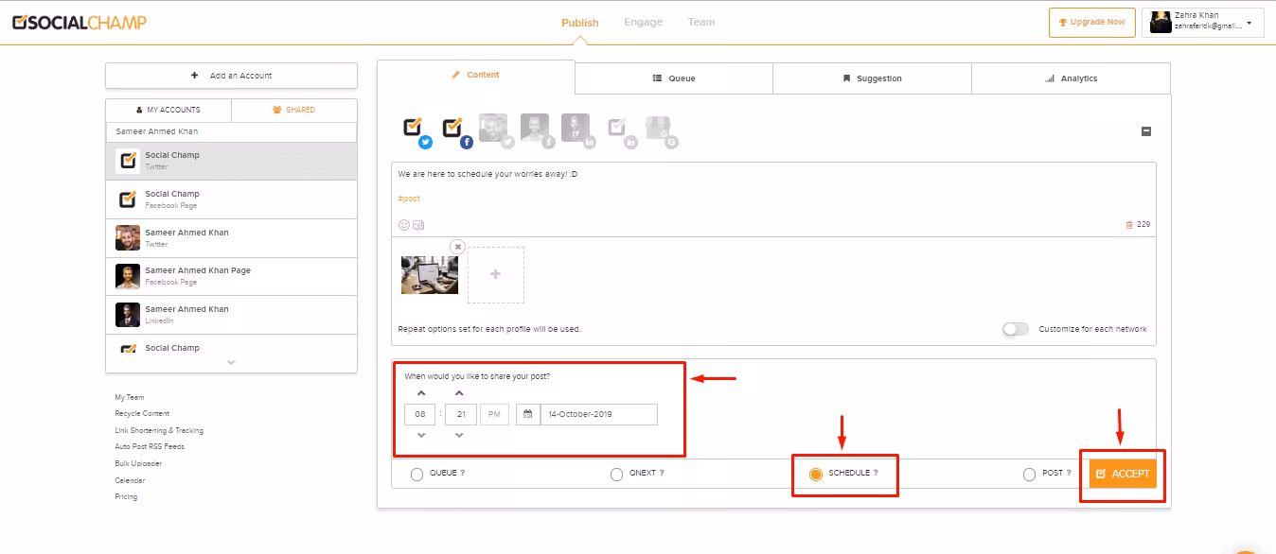Click the ACCEPT button
Viewport: 1276px width, 554px height.
(1123, 474)
